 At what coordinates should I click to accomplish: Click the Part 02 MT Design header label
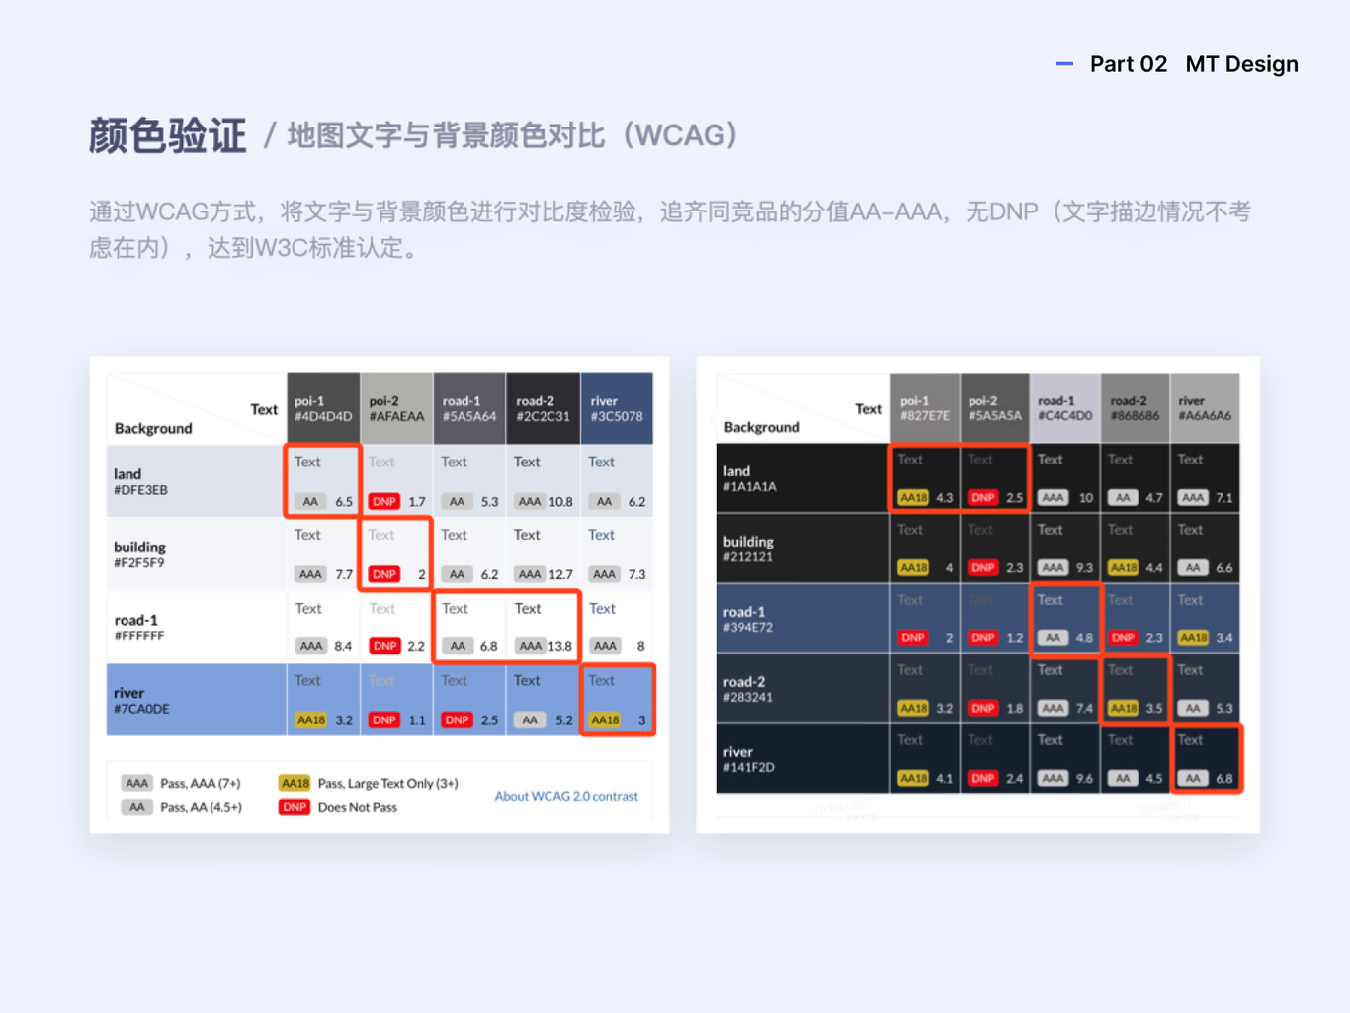coord(1194,64)
